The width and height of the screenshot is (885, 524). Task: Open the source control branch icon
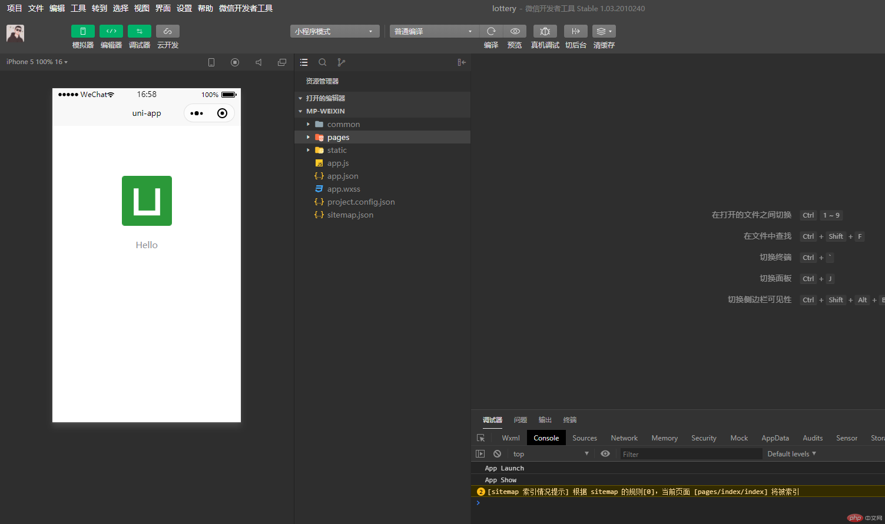(341, 62)
